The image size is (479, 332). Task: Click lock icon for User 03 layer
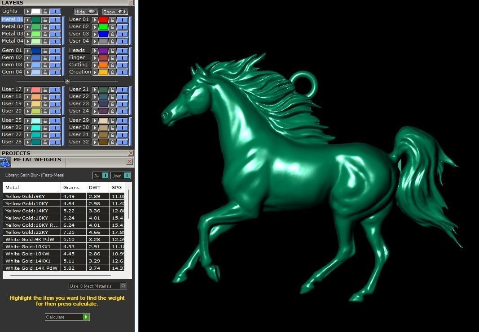(112, 34)
